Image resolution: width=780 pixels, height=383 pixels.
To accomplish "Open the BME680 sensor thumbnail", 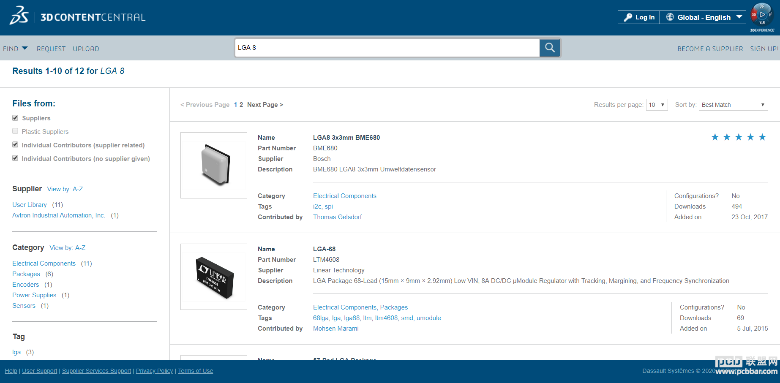I will [x=214, y=165].
